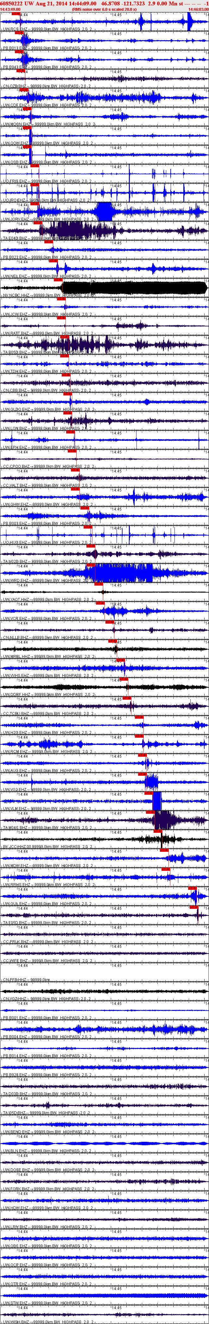Select the UW.GUL EHZ trace label
The image size is (209, 1324).
(x=47, y=904)
